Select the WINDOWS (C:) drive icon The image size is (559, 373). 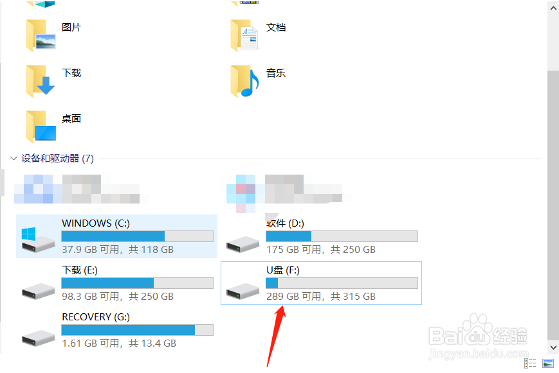pyautogui.click(x=38, y=240)
